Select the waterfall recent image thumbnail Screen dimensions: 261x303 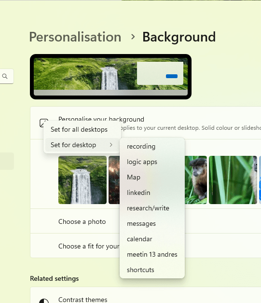tap(82, 180)
